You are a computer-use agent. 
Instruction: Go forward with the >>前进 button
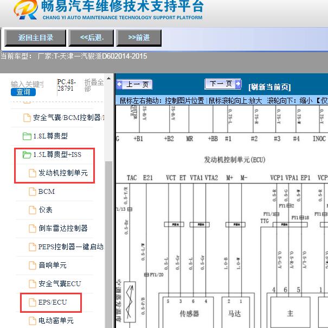(x=139, y=38)
